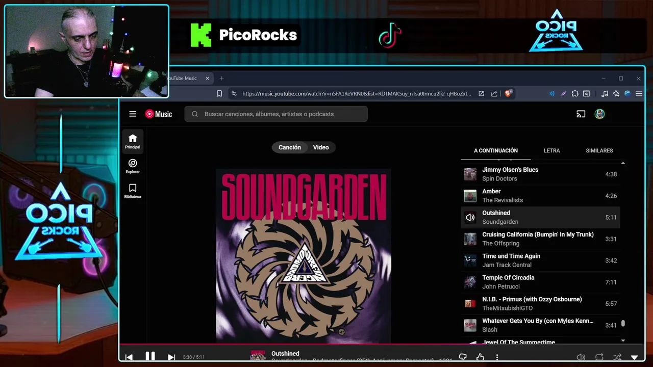The height and width of the screenshot is (367, 653).
Task: Open Soundgarden artist link in queue
Action: point(500,222)
